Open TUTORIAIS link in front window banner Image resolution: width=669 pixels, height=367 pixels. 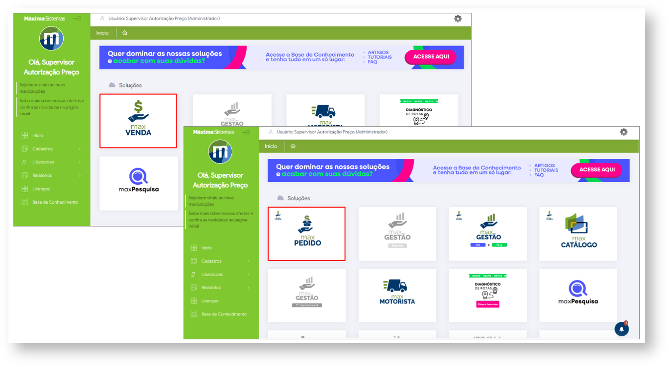point(546,170)
